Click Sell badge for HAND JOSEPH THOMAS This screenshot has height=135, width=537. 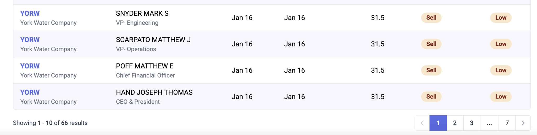[x=431, y=96]
